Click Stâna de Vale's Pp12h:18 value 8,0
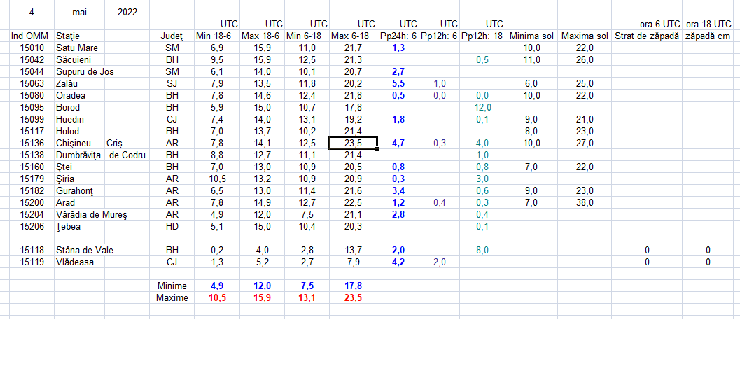 click(482, 250)
